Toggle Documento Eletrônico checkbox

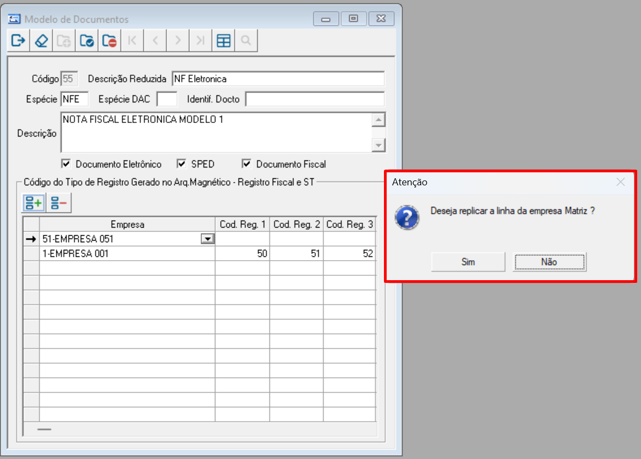66,164
